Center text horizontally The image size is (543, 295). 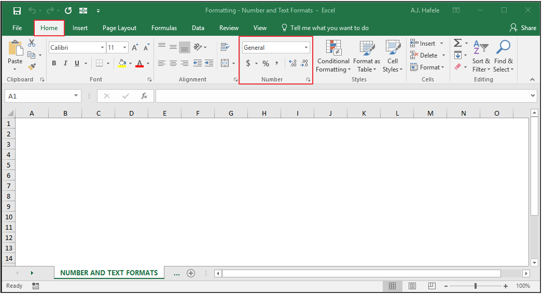coord(173,63)
